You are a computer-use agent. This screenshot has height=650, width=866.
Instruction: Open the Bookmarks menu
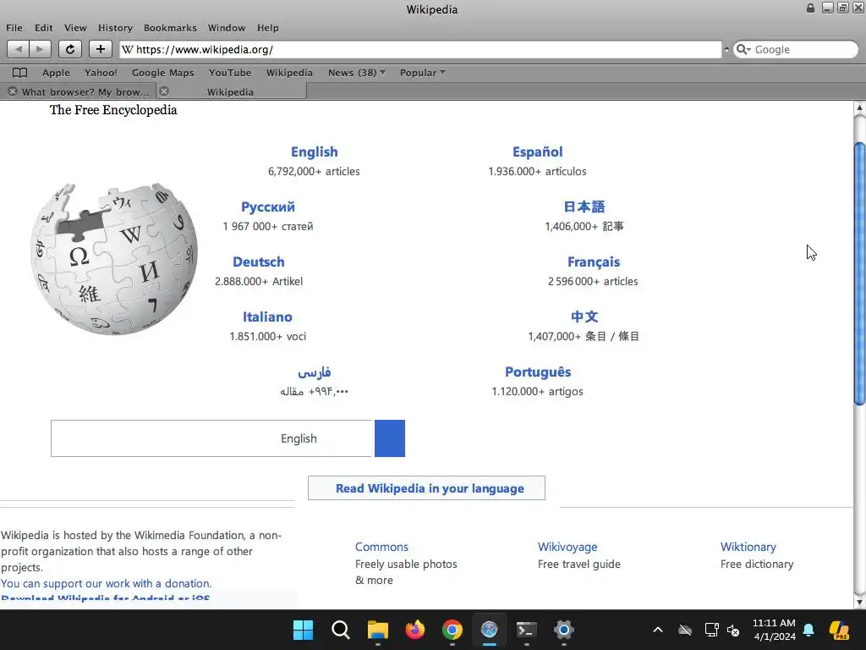170,28
